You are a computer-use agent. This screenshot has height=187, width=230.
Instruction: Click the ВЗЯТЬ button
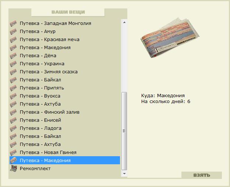click(202, 175)
